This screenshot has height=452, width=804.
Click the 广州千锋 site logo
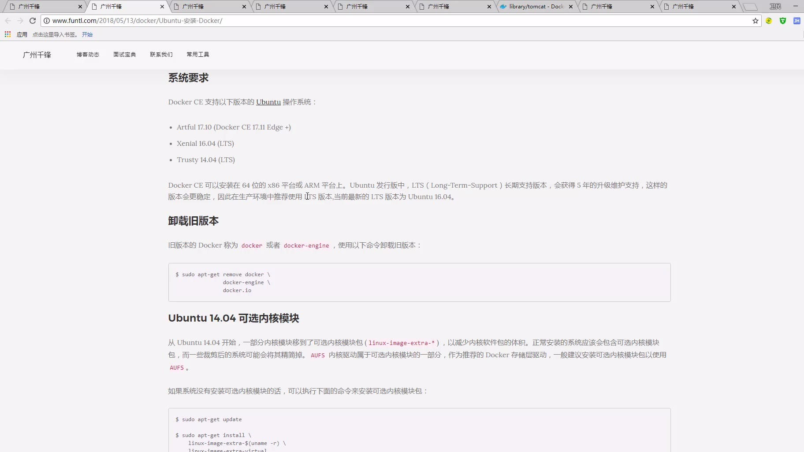37,55
